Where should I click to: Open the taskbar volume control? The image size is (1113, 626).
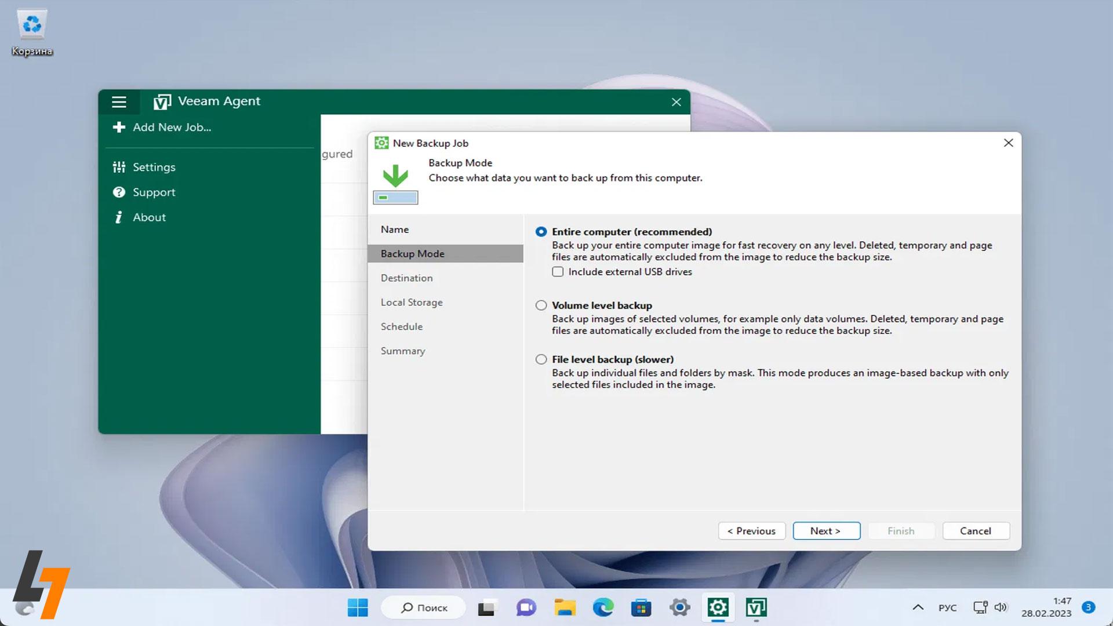[x=1001, y=607]
